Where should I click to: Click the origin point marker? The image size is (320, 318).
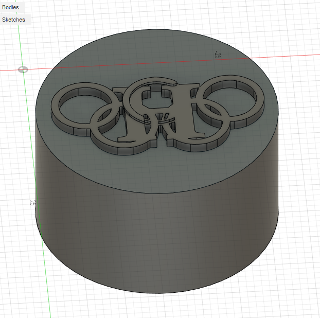(x=23, y=69)
